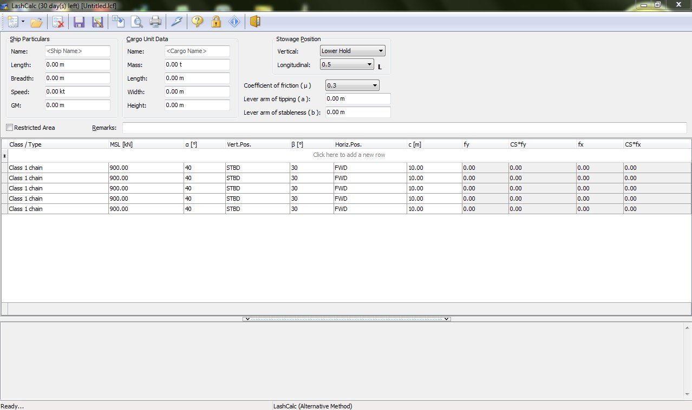Exit LashCalc via the door icon
The width and height of the screenshot is (692, 410).
[254, 22]
